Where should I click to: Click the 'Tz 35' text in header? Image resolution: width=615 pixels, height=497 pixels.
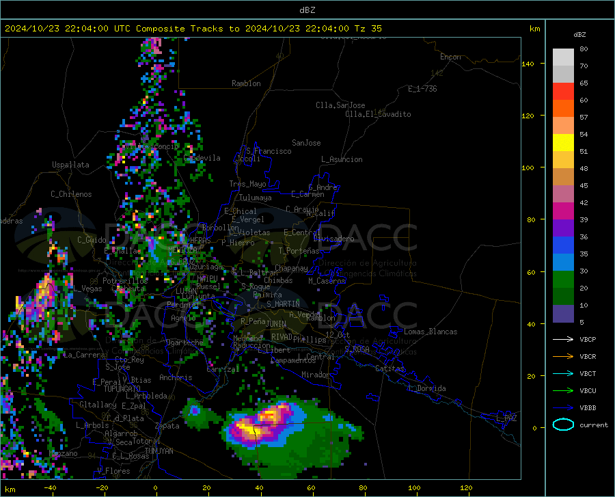click(x=368, y=29)
